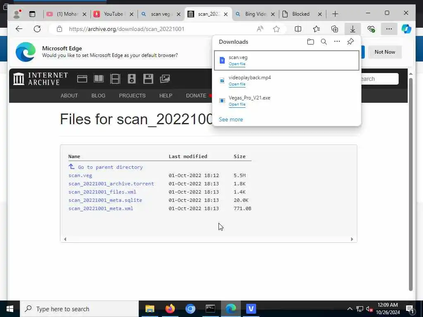The height and width of the screenshot is (317, 423).
Task: Open Split screen icon in toolbar
Action: 298,29
